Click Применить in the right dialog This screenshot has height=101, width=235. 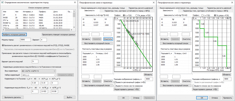click(x=227, y=98)
